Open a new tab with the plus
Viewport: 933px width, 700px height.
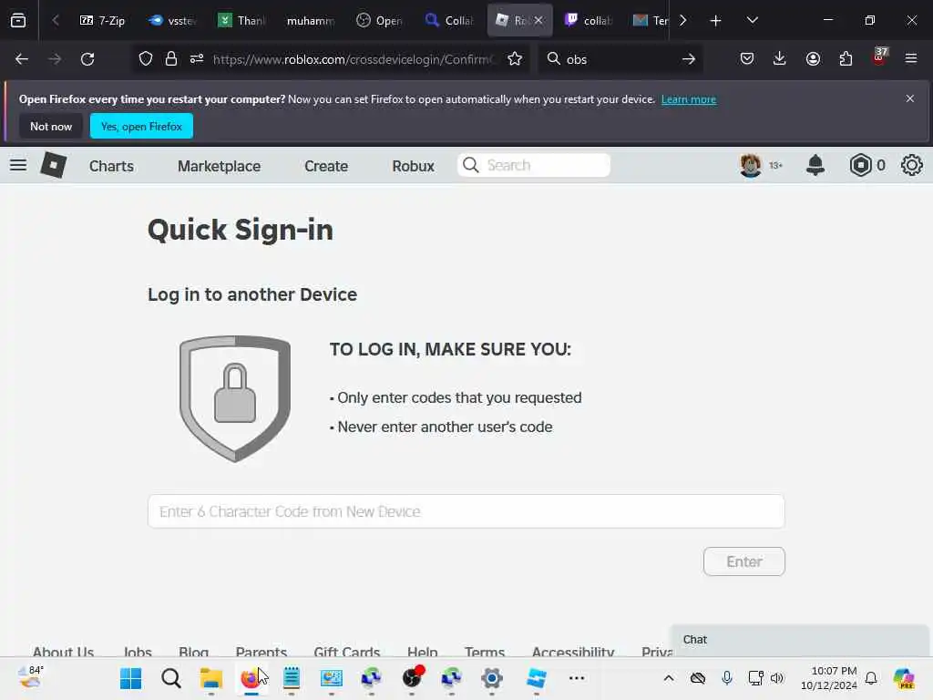(x=716, y=21)
